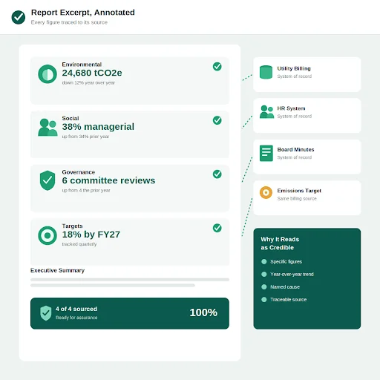The image size is (380, 380).
Task: Open the Emissions Target source card
Action: tap(307, 198)
